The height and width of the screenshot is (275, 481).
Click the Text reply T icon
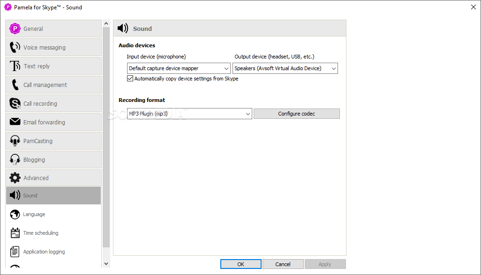[15, 66]
